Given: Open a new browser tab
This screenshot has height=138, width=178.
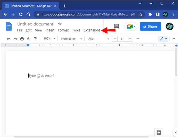Looking at the screenshot, I should (x=64, y=6).
